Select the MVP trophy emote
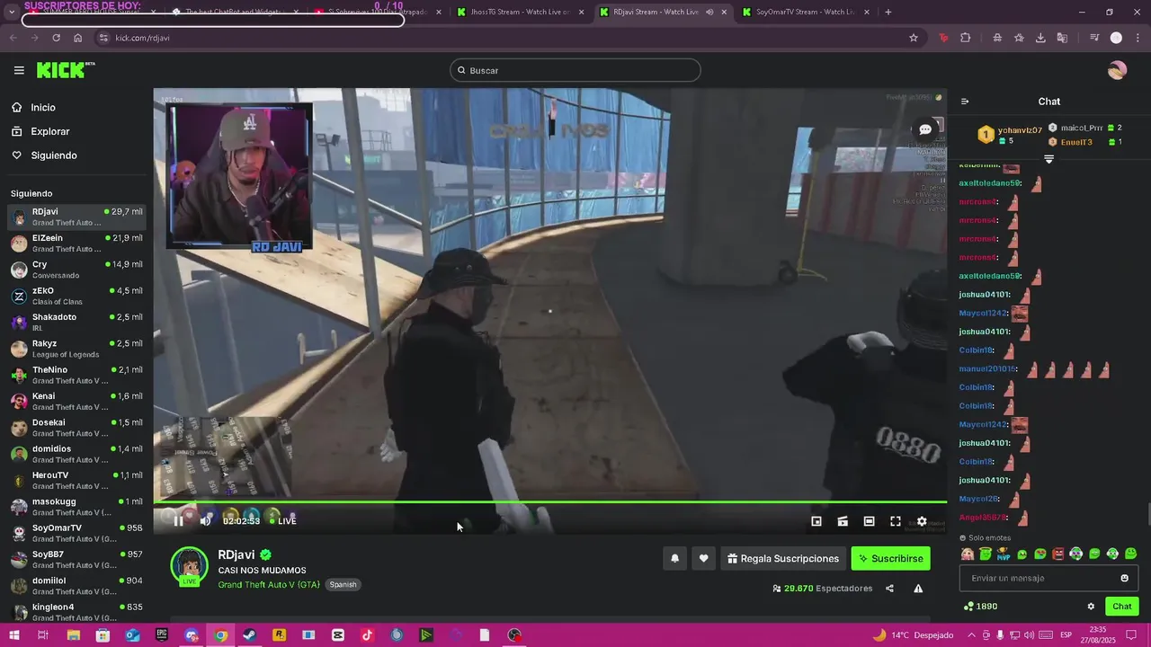The height and width of the screenshot is (647, 1151). (1004, 554)
